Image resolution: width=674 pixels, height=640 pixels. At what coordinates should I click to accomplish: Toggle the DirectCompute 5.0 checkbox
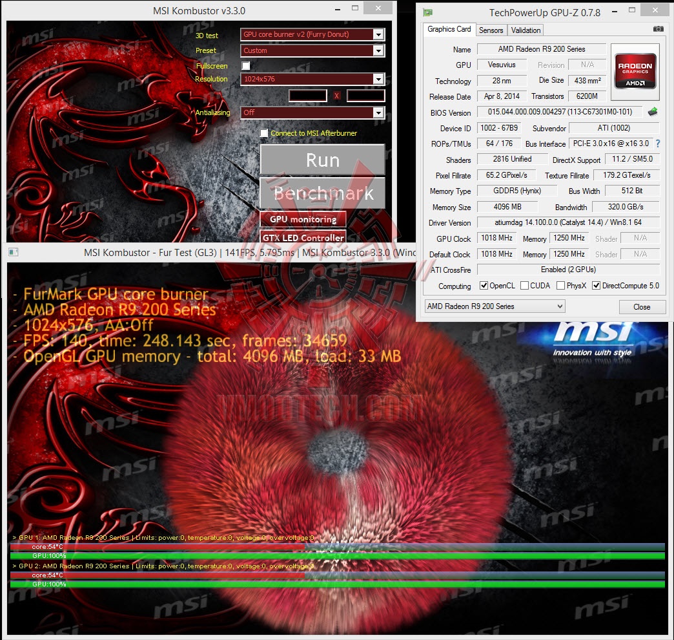click(596, 285)
